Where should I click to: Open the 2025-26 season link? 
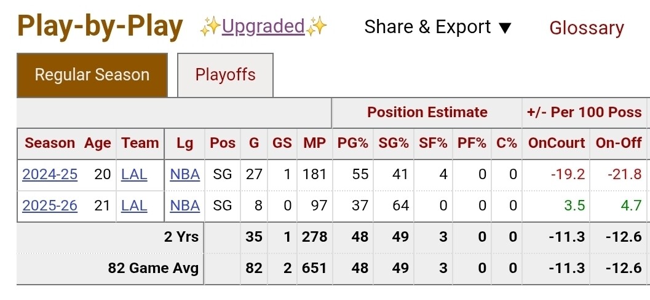pos(50,206)
